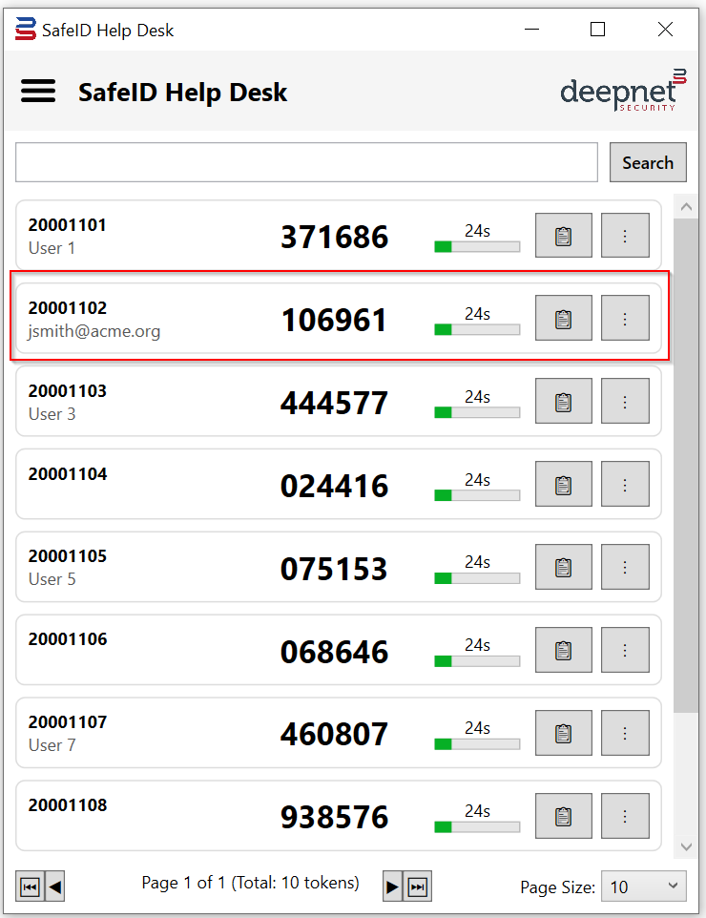This screenshot has width=706, height=918.
Task: Open the hamburger menu
Action: tap(38, 92)
